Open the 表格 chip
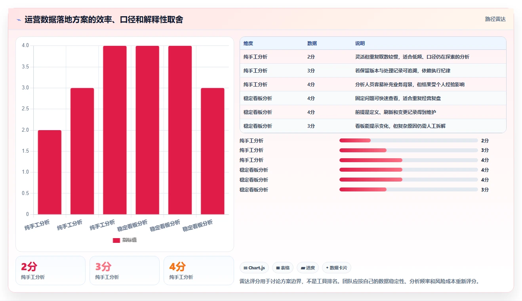Screen dimensions: 522x301 (x=283, y=268)
